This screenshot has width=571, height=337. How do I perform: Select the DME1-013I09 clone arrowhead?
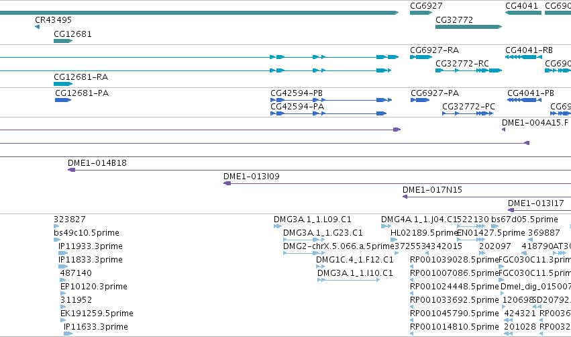(x=227, y=183)
